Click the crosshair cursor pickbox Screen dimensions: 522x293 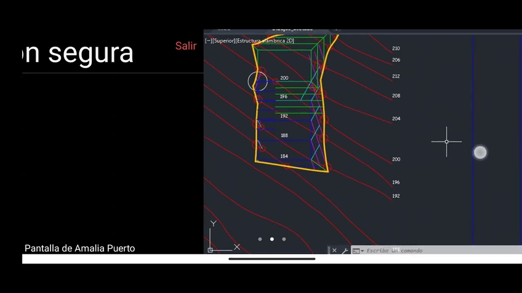[x=446, y=142]
